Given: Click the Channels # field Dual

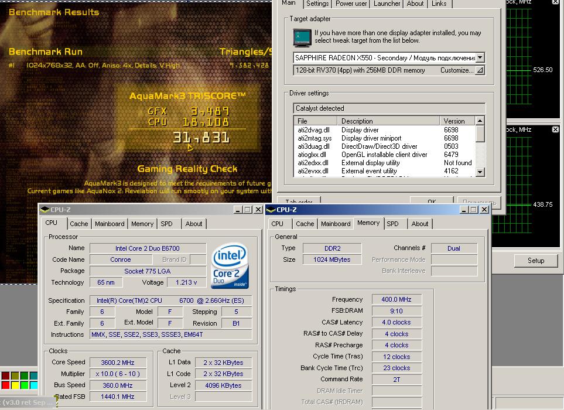Looking at the screenshot, I should 454,248.
